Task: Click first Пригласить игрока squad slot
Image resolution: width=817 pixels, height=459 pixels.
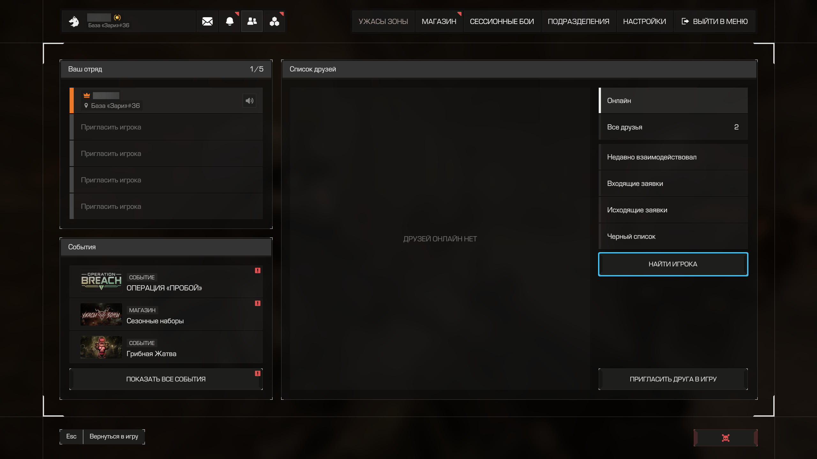Action: tap(166, 127)
